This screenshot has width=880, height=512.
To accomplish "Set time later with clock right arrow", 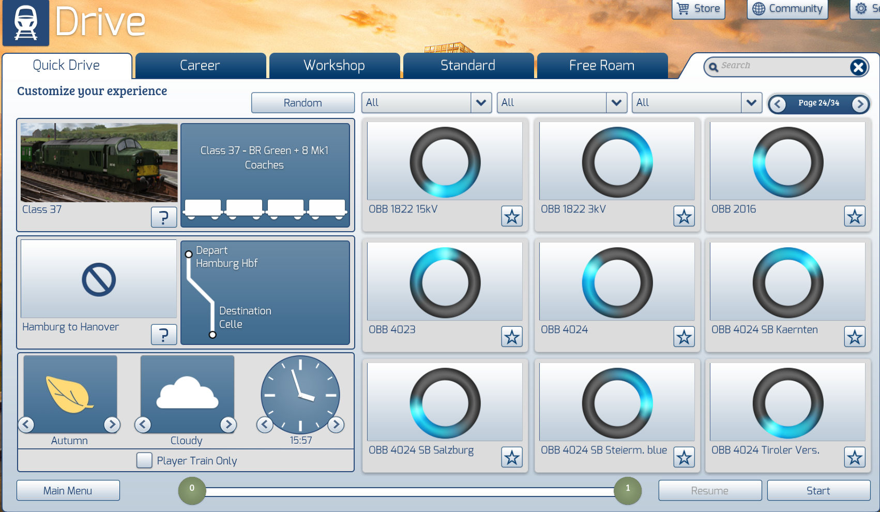I will coord(336,425).
